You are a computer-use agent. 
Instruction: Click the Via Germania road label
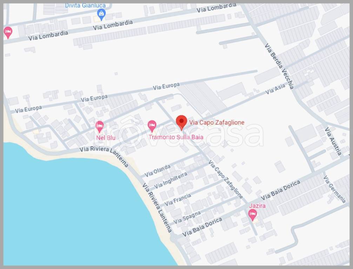click(x=334, y=189)
